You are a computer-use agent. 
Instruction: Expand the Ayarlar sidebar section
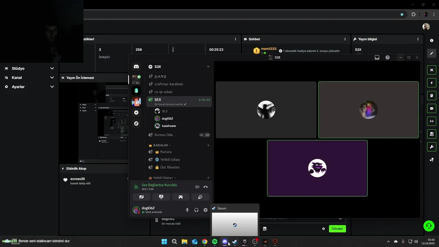pos(52,87)
